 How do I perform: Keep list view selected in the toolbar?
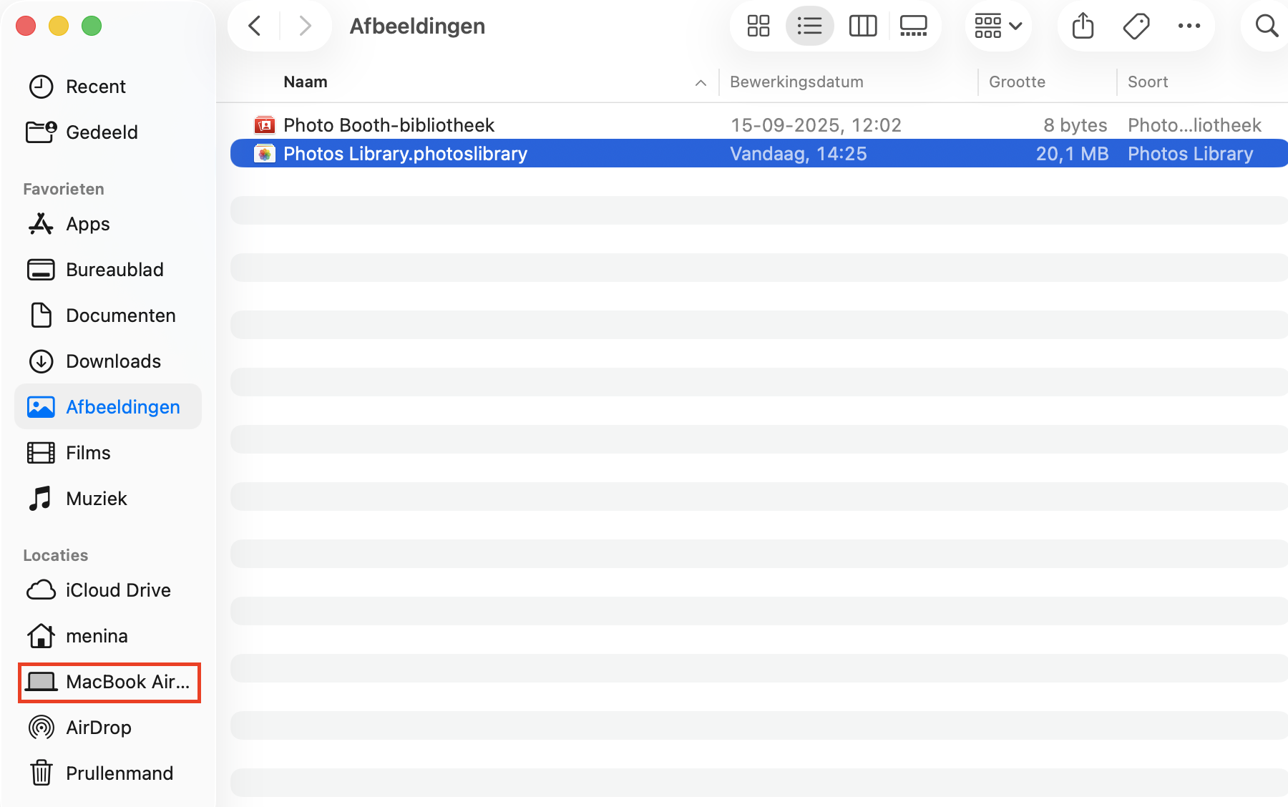(x=809, y=26)
